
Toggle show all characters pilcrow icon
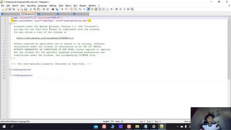[x=84, y=9]
